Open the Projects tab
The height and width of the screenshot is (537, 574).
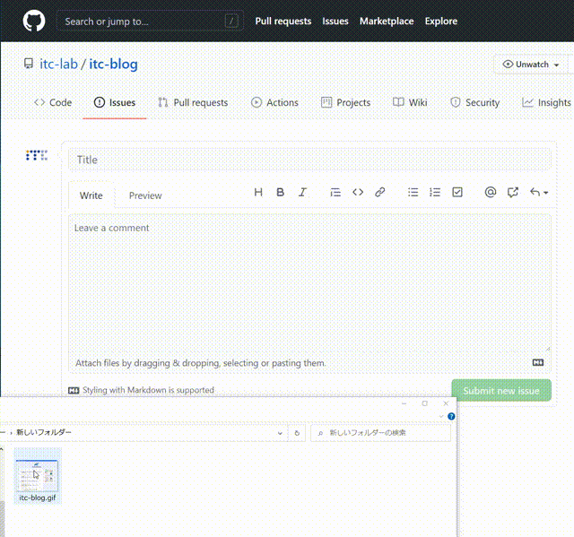345,102
